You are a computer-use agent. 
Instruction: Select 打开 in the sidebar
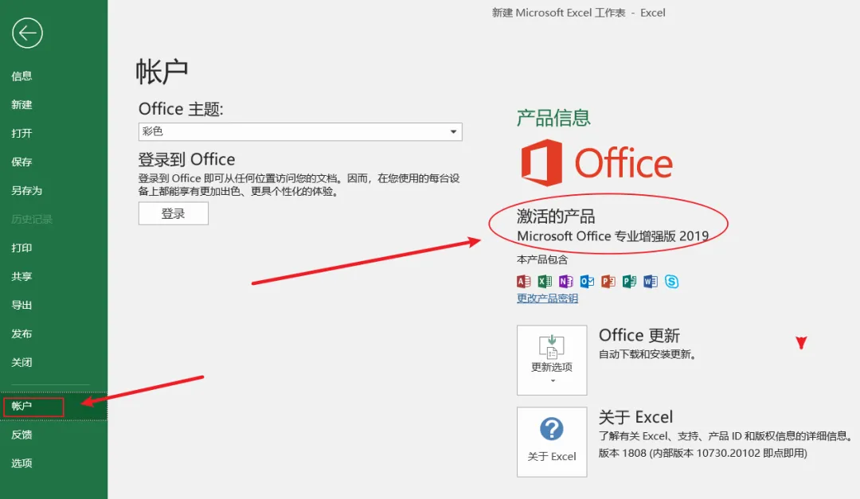pos(22,133)
